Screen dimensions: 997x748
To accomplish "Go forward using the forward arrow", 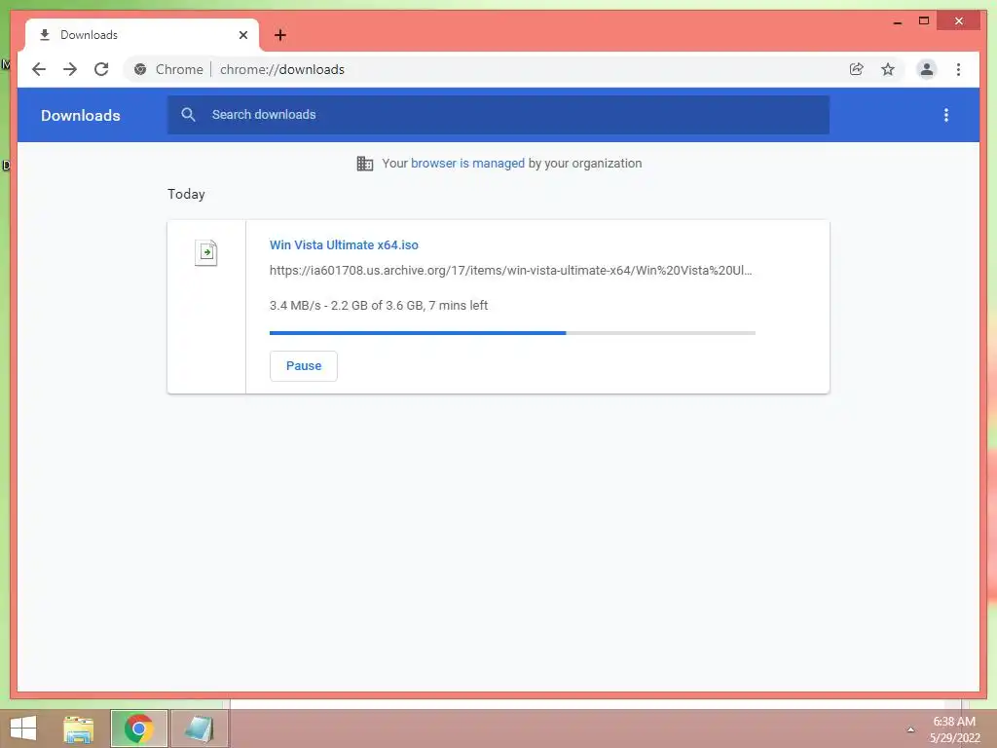I will click(70, 69).
